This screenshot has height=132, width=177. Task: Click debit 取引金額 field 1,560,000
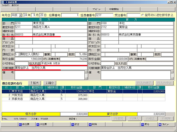pos(28,59)
